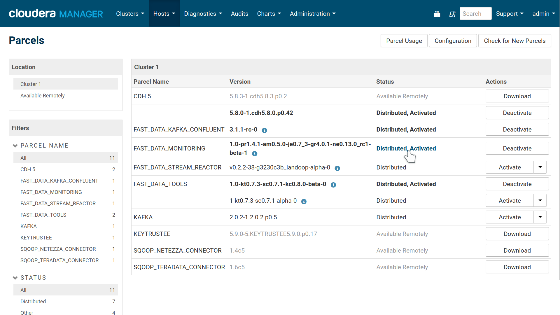Open the Administration menu
560x315 pixels.
pos(313,14)
